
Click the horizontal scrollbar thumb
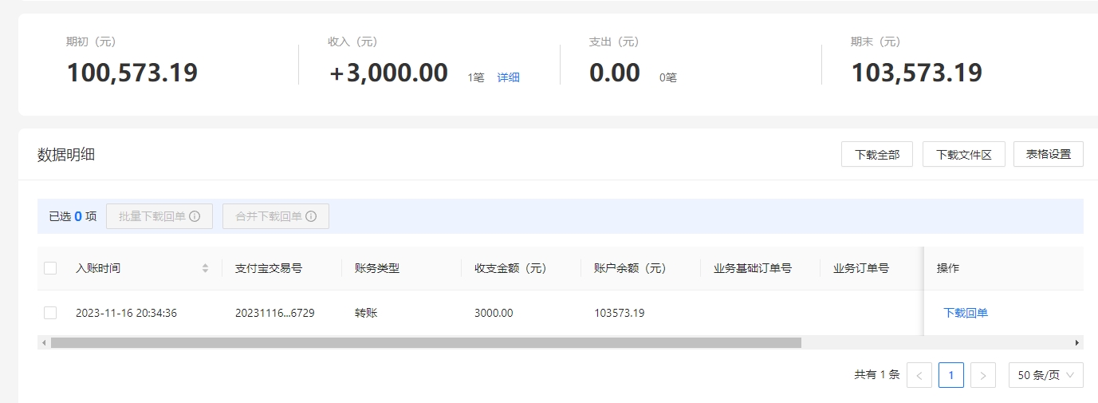tap(426, 342)
